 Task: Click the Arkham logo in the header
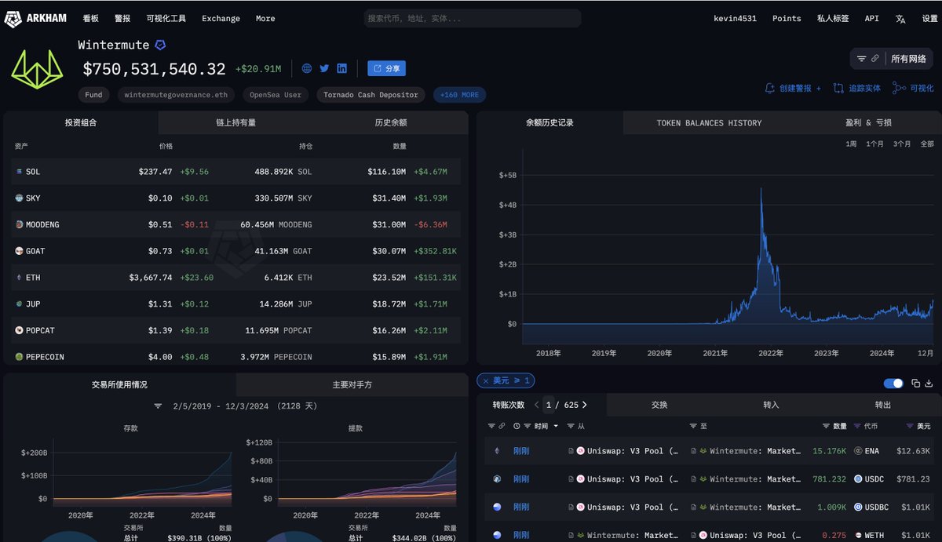[37, 18]
